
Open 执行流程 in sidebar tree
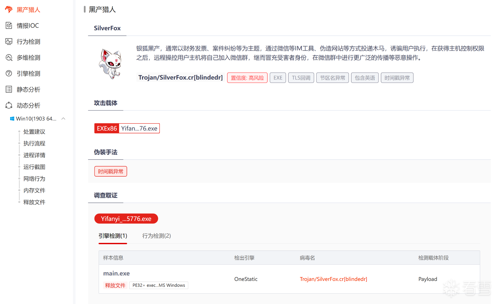pyautogui.click(x=34, y=143)
